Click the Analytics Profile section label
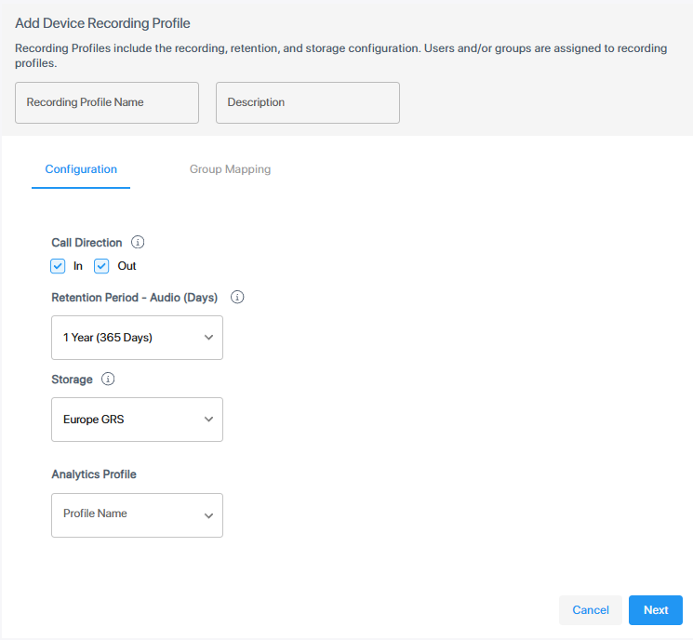 (94, 474)
